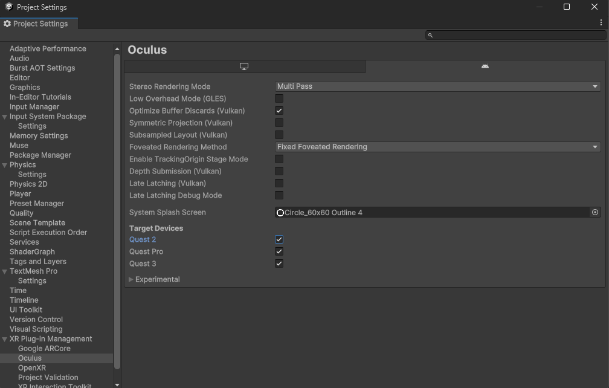Open ShaderGraph settings
The width and height of the screenshot is (609, 388).
32,252
